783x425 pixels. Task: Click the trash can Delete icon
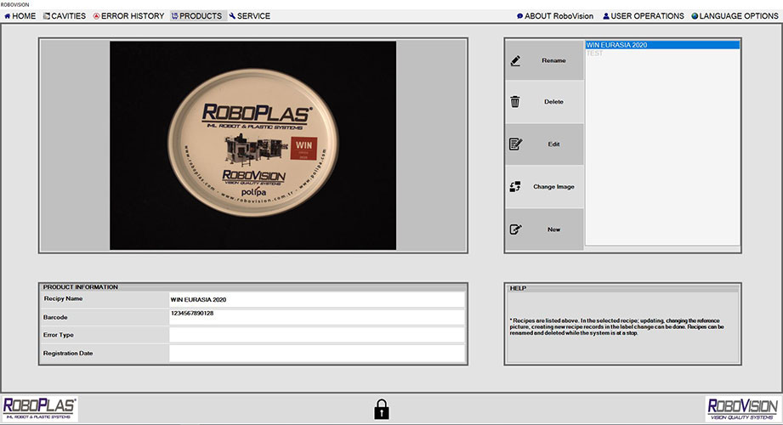(515, 102)
